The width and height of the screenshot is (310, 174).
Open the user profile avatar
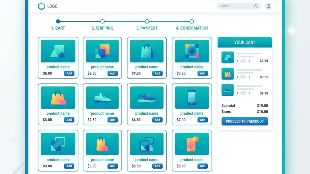(269, 6)
